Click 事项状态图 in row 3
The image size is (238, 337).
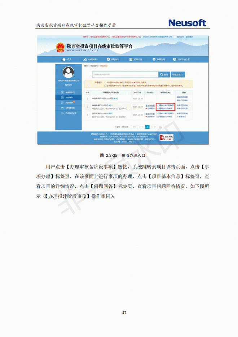pos(150,114)
